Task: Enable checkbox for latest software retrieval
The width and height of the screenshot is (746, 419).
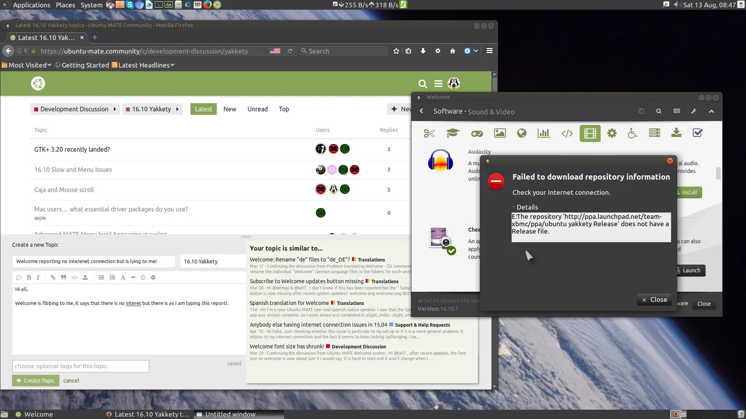Action: 420,300
